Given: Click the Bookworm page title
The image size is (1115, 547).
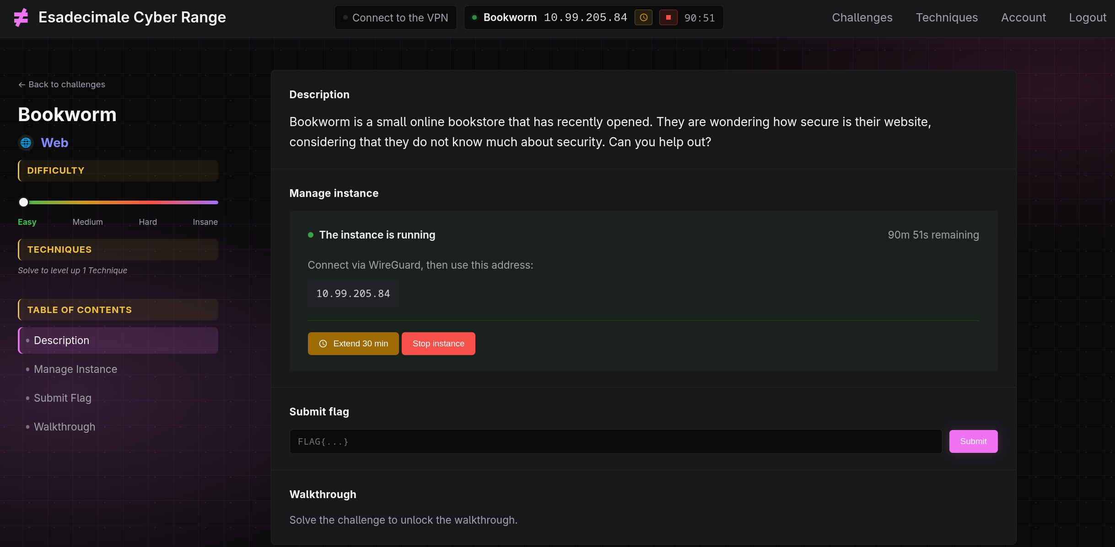Looking at the screenshot, I should (x=67, y=114).
